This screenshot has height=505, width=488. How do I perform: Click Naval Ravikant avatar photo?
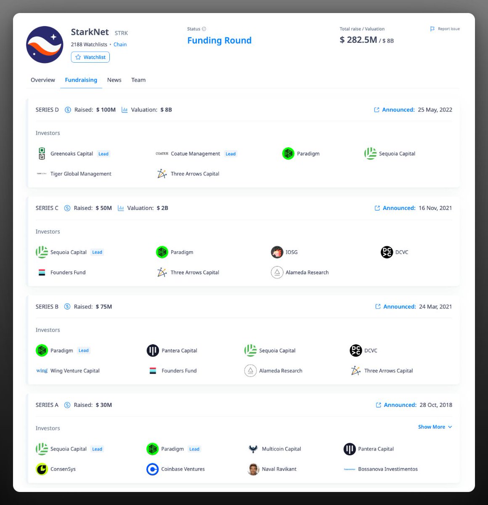click(x=253, y=469)
